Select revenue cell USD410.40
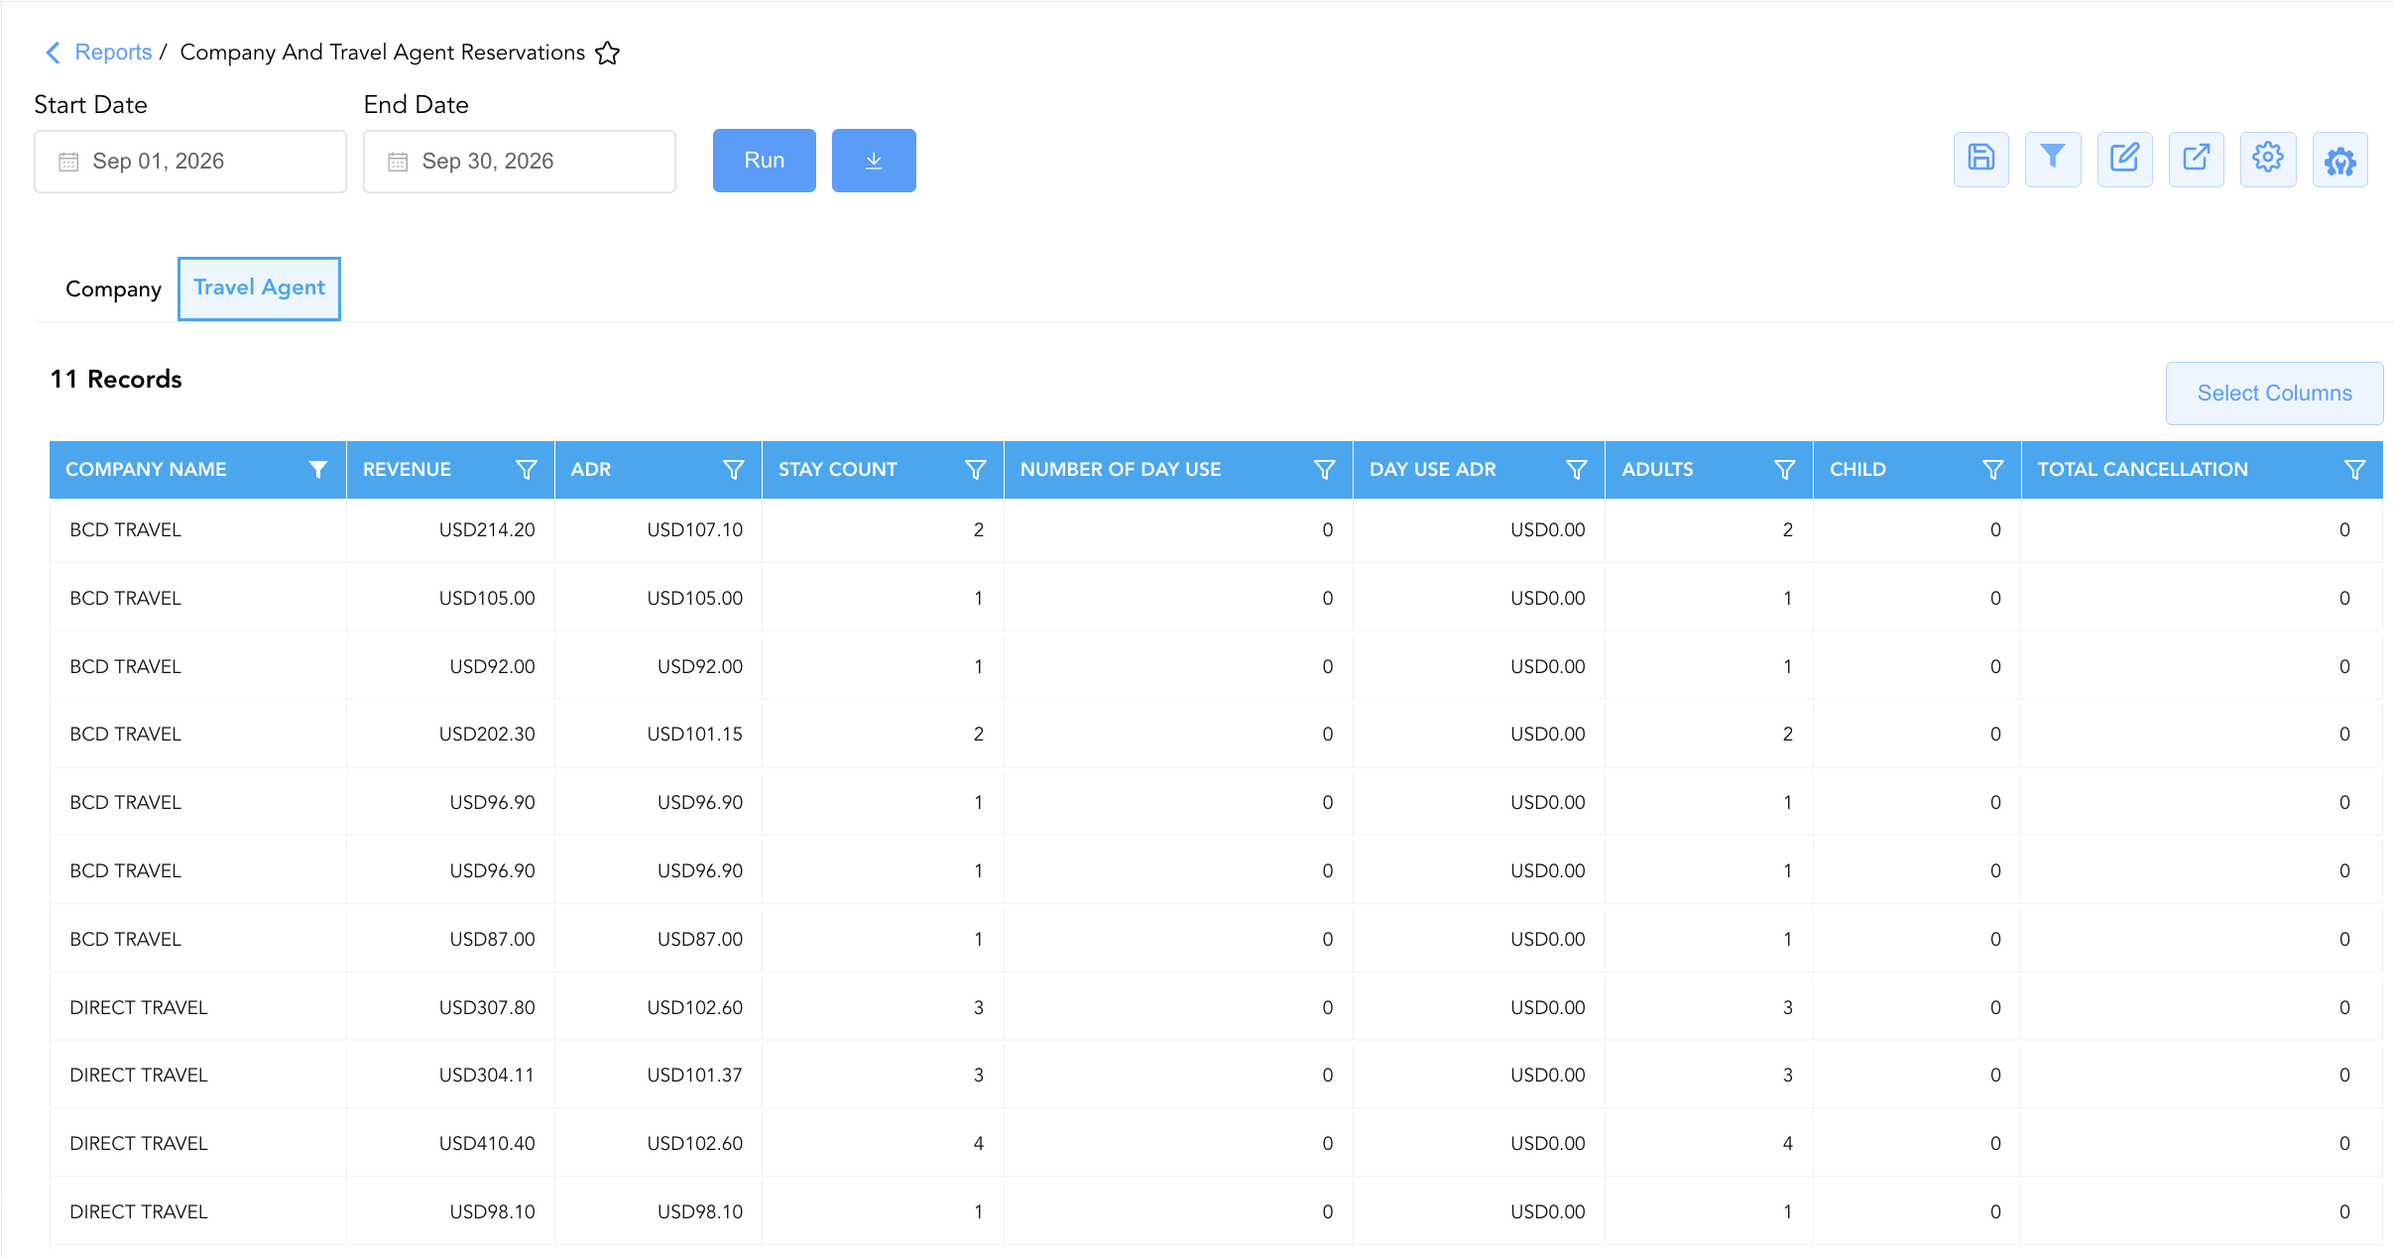Image resolution: width=2394 pixels, height=1257 pixels. pos(487,1144)
